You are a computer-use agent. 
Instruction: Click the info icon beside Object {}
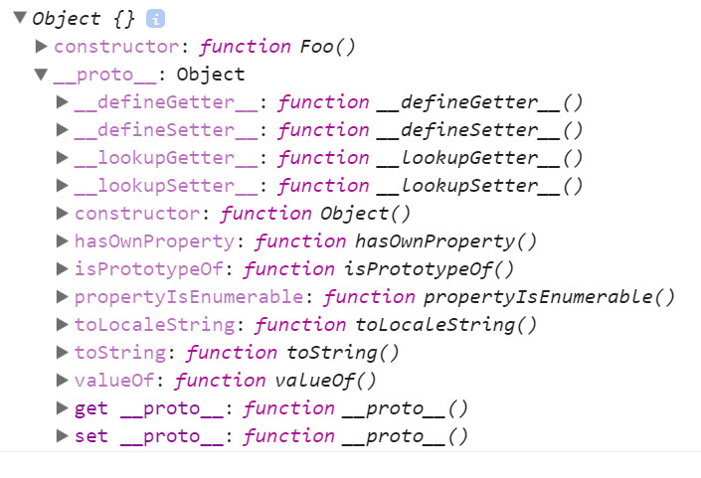pos(156,19)
